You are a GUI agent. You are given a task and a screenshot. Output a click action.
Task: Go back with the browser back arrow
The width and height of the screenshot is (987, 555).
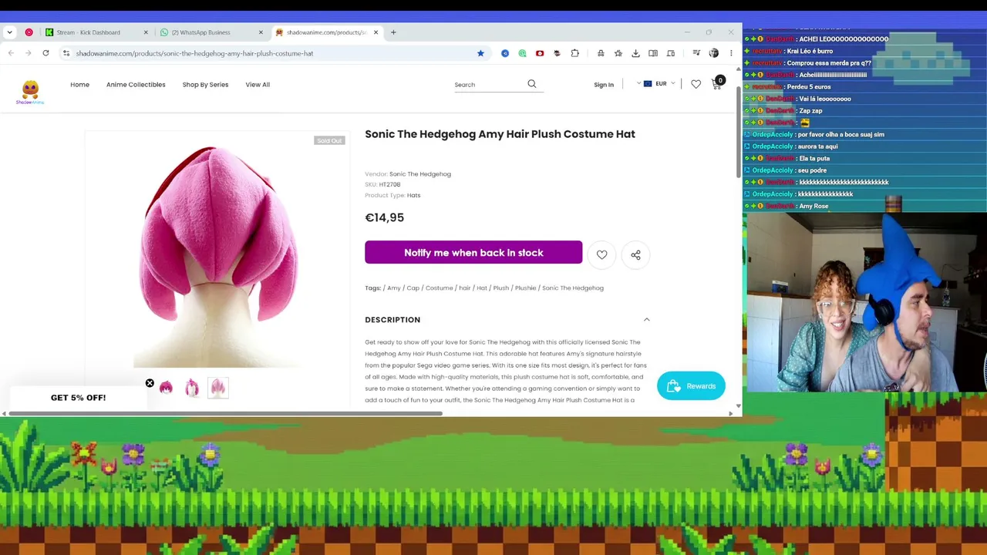coord(11,53)
